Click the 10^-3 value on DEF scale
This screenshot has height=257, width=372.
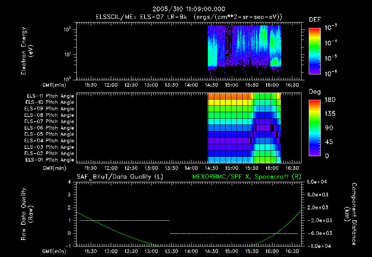coord(331,28)
